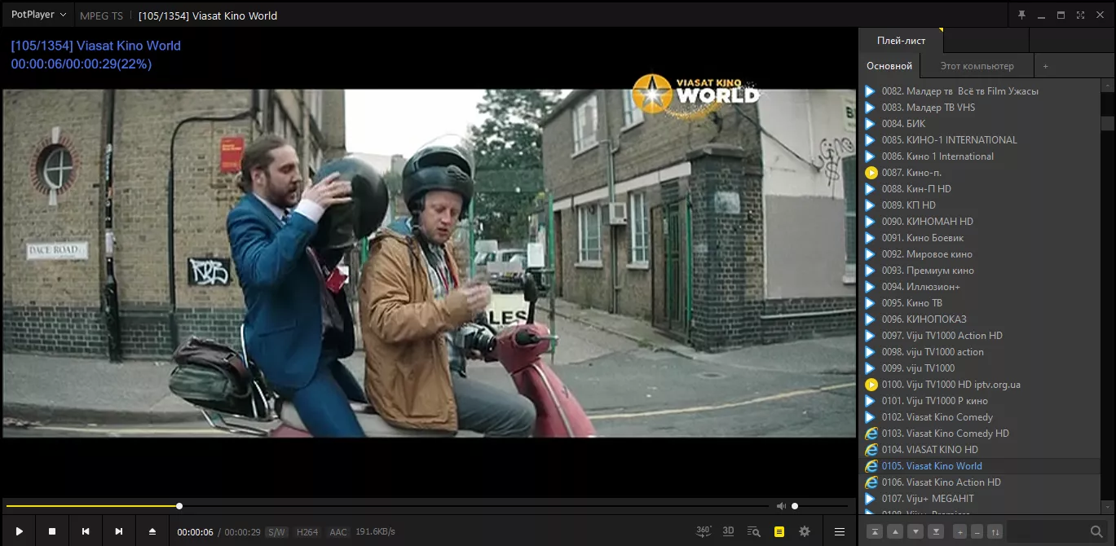Play channel 0082. Малдер тв Всё тв Film Ужасы
1116x546 pixels.
(981, 91)
